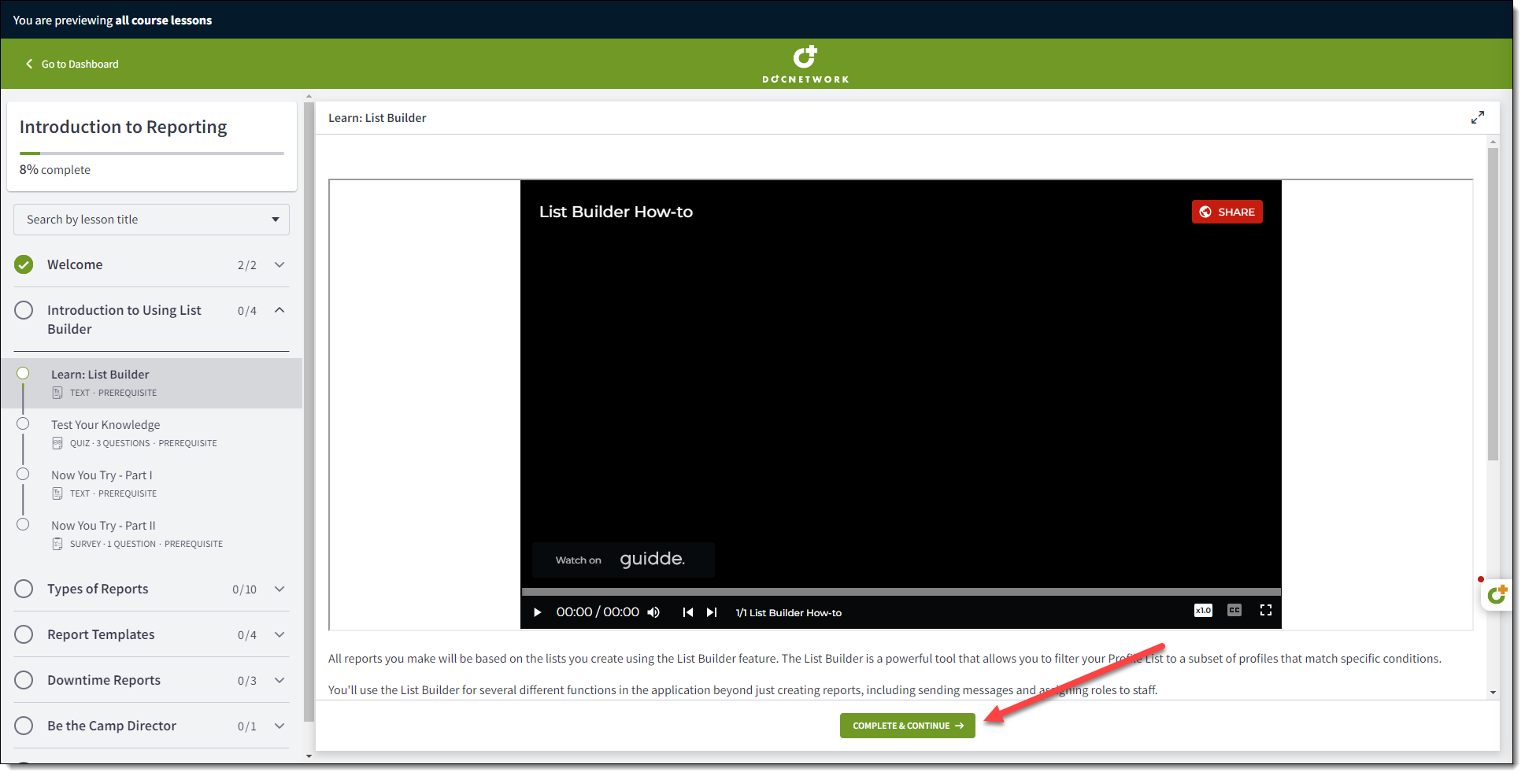Viewport: 1525px width, 776px height.
Task: Open floating DocNetwork help widget
Action: tap(1497, 595)
